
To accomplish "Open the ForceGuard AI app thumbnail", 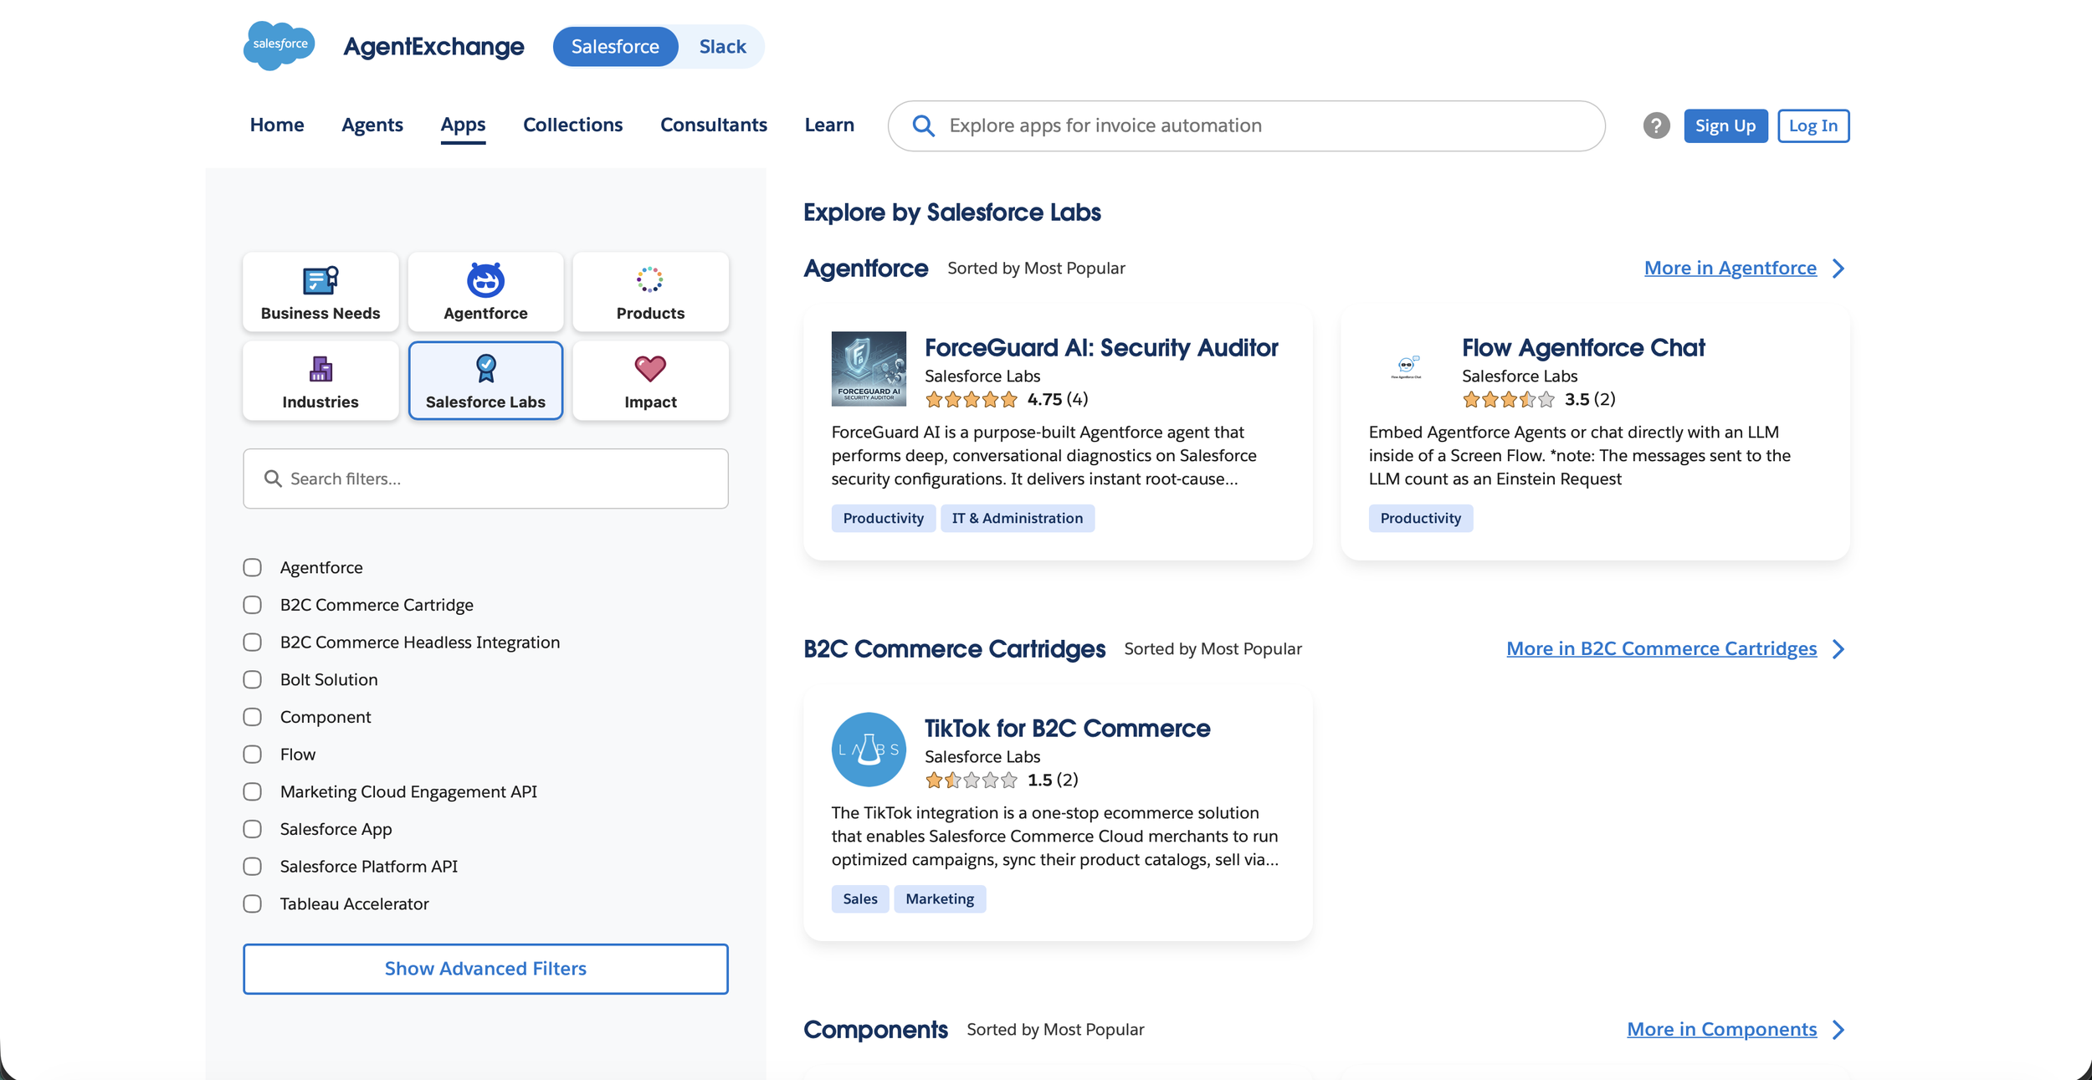I will pos(869,369).
